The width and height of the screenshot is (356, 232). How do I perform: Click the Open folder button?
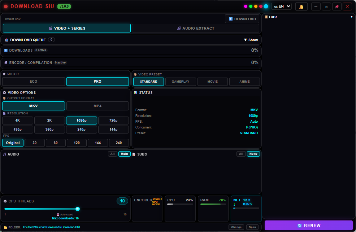coord(252,227)
